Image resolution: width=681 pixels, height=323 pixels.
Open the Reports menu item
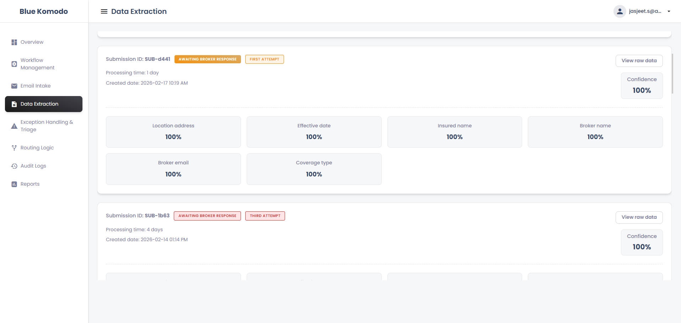[30, 184]
